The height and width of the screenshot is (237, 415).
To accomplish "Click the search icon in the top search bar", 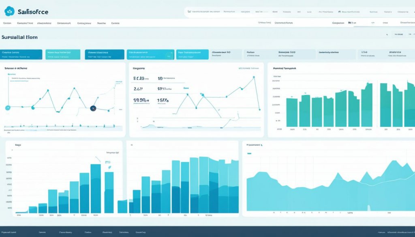I will [x=189, y=12].
